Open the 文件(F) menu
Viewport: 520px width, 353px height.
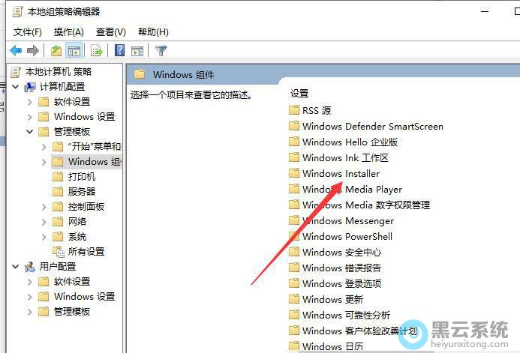(28, 32)
